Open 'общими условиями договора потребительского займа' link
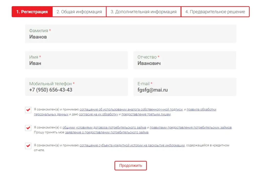262x175 pixels. coord(104,127)
